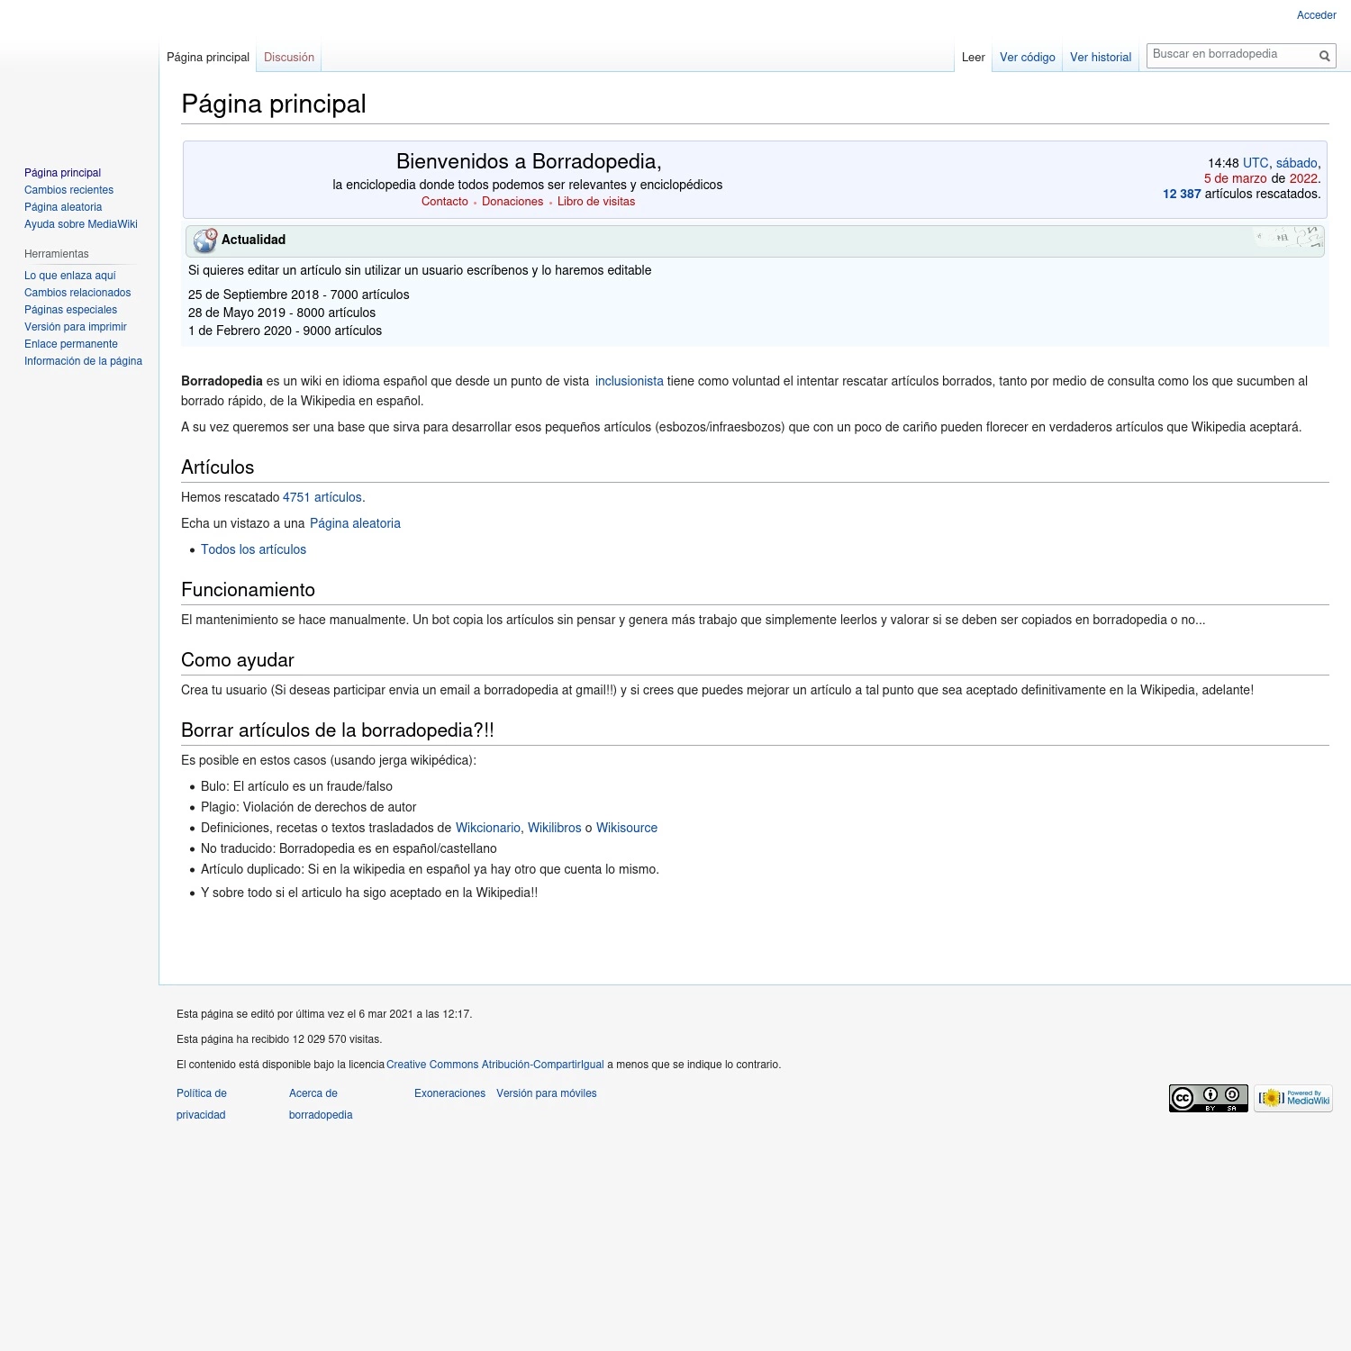Open Versión para imprimir
1351x1351 pixels.
point(76,327)
